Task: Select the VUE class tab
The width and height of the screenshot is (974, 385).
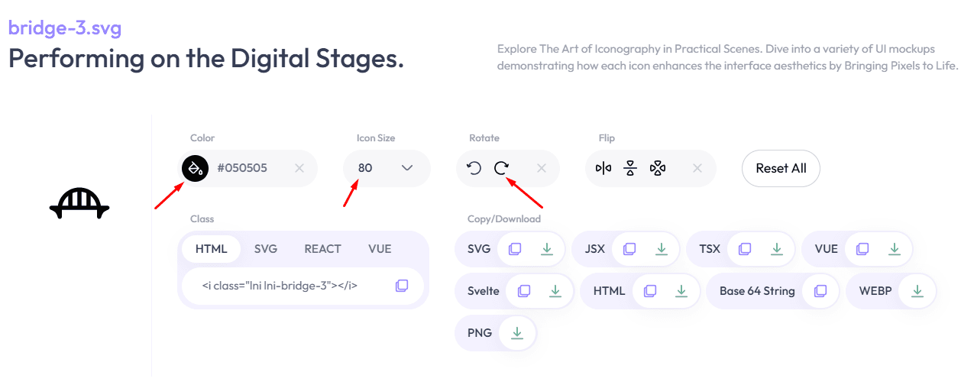Action: pos(380,249)
